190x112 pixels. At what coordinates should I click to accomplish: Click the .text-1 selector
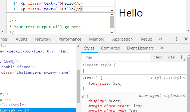pyautogui.click(x=90, y=78)
